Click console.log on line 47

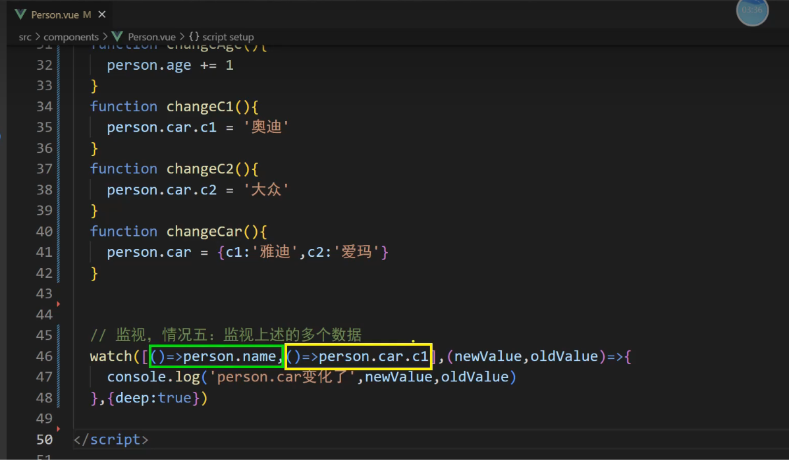click(153, 377)
